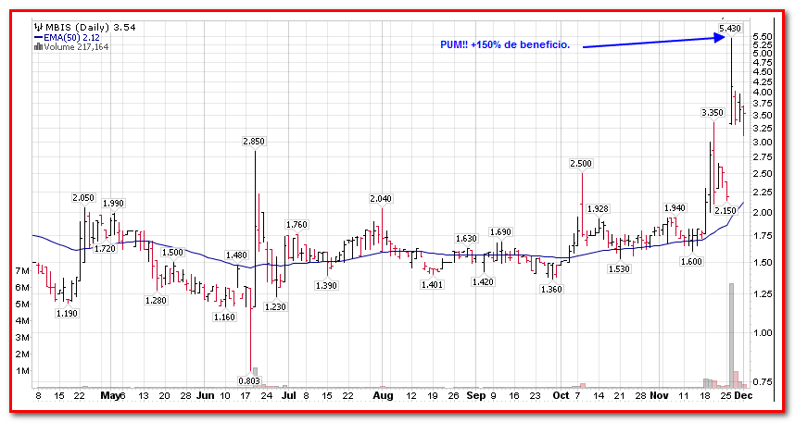Click the 1.25 price axis label

(x=763, y=293)
